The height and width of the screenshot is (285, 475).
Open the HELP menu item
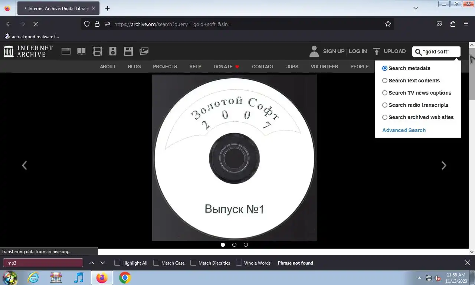195,67
